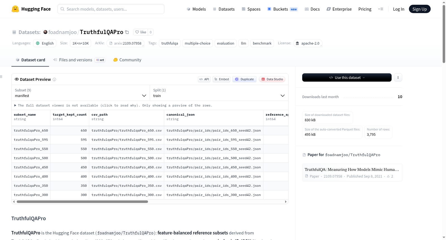Open Docs in top navigation
This screenshot has height=240, width=446.
pyautogui.click(x=312, y=9)
